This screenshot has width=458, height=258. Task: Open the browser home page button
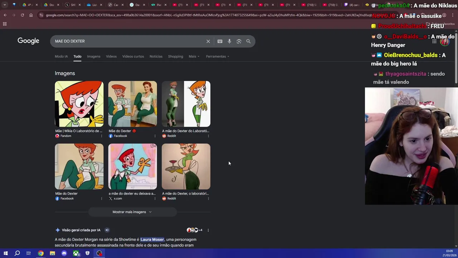pos(31,15)
